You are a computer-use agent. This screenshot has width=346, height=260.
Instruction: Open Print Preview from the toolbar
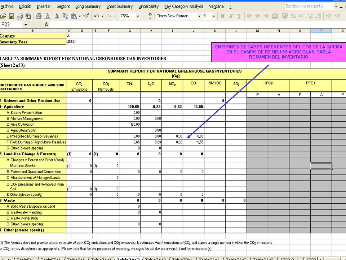[46, 16]
